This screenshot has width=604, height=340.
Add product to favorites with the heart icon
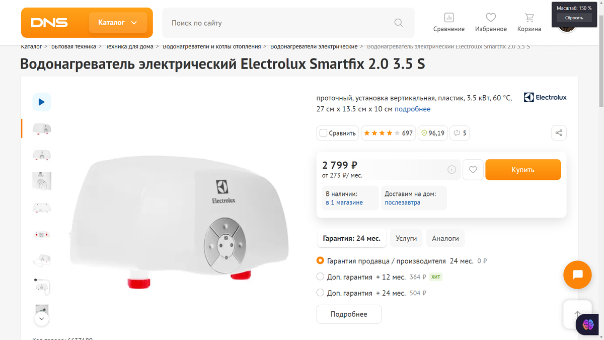click(473, 169)
